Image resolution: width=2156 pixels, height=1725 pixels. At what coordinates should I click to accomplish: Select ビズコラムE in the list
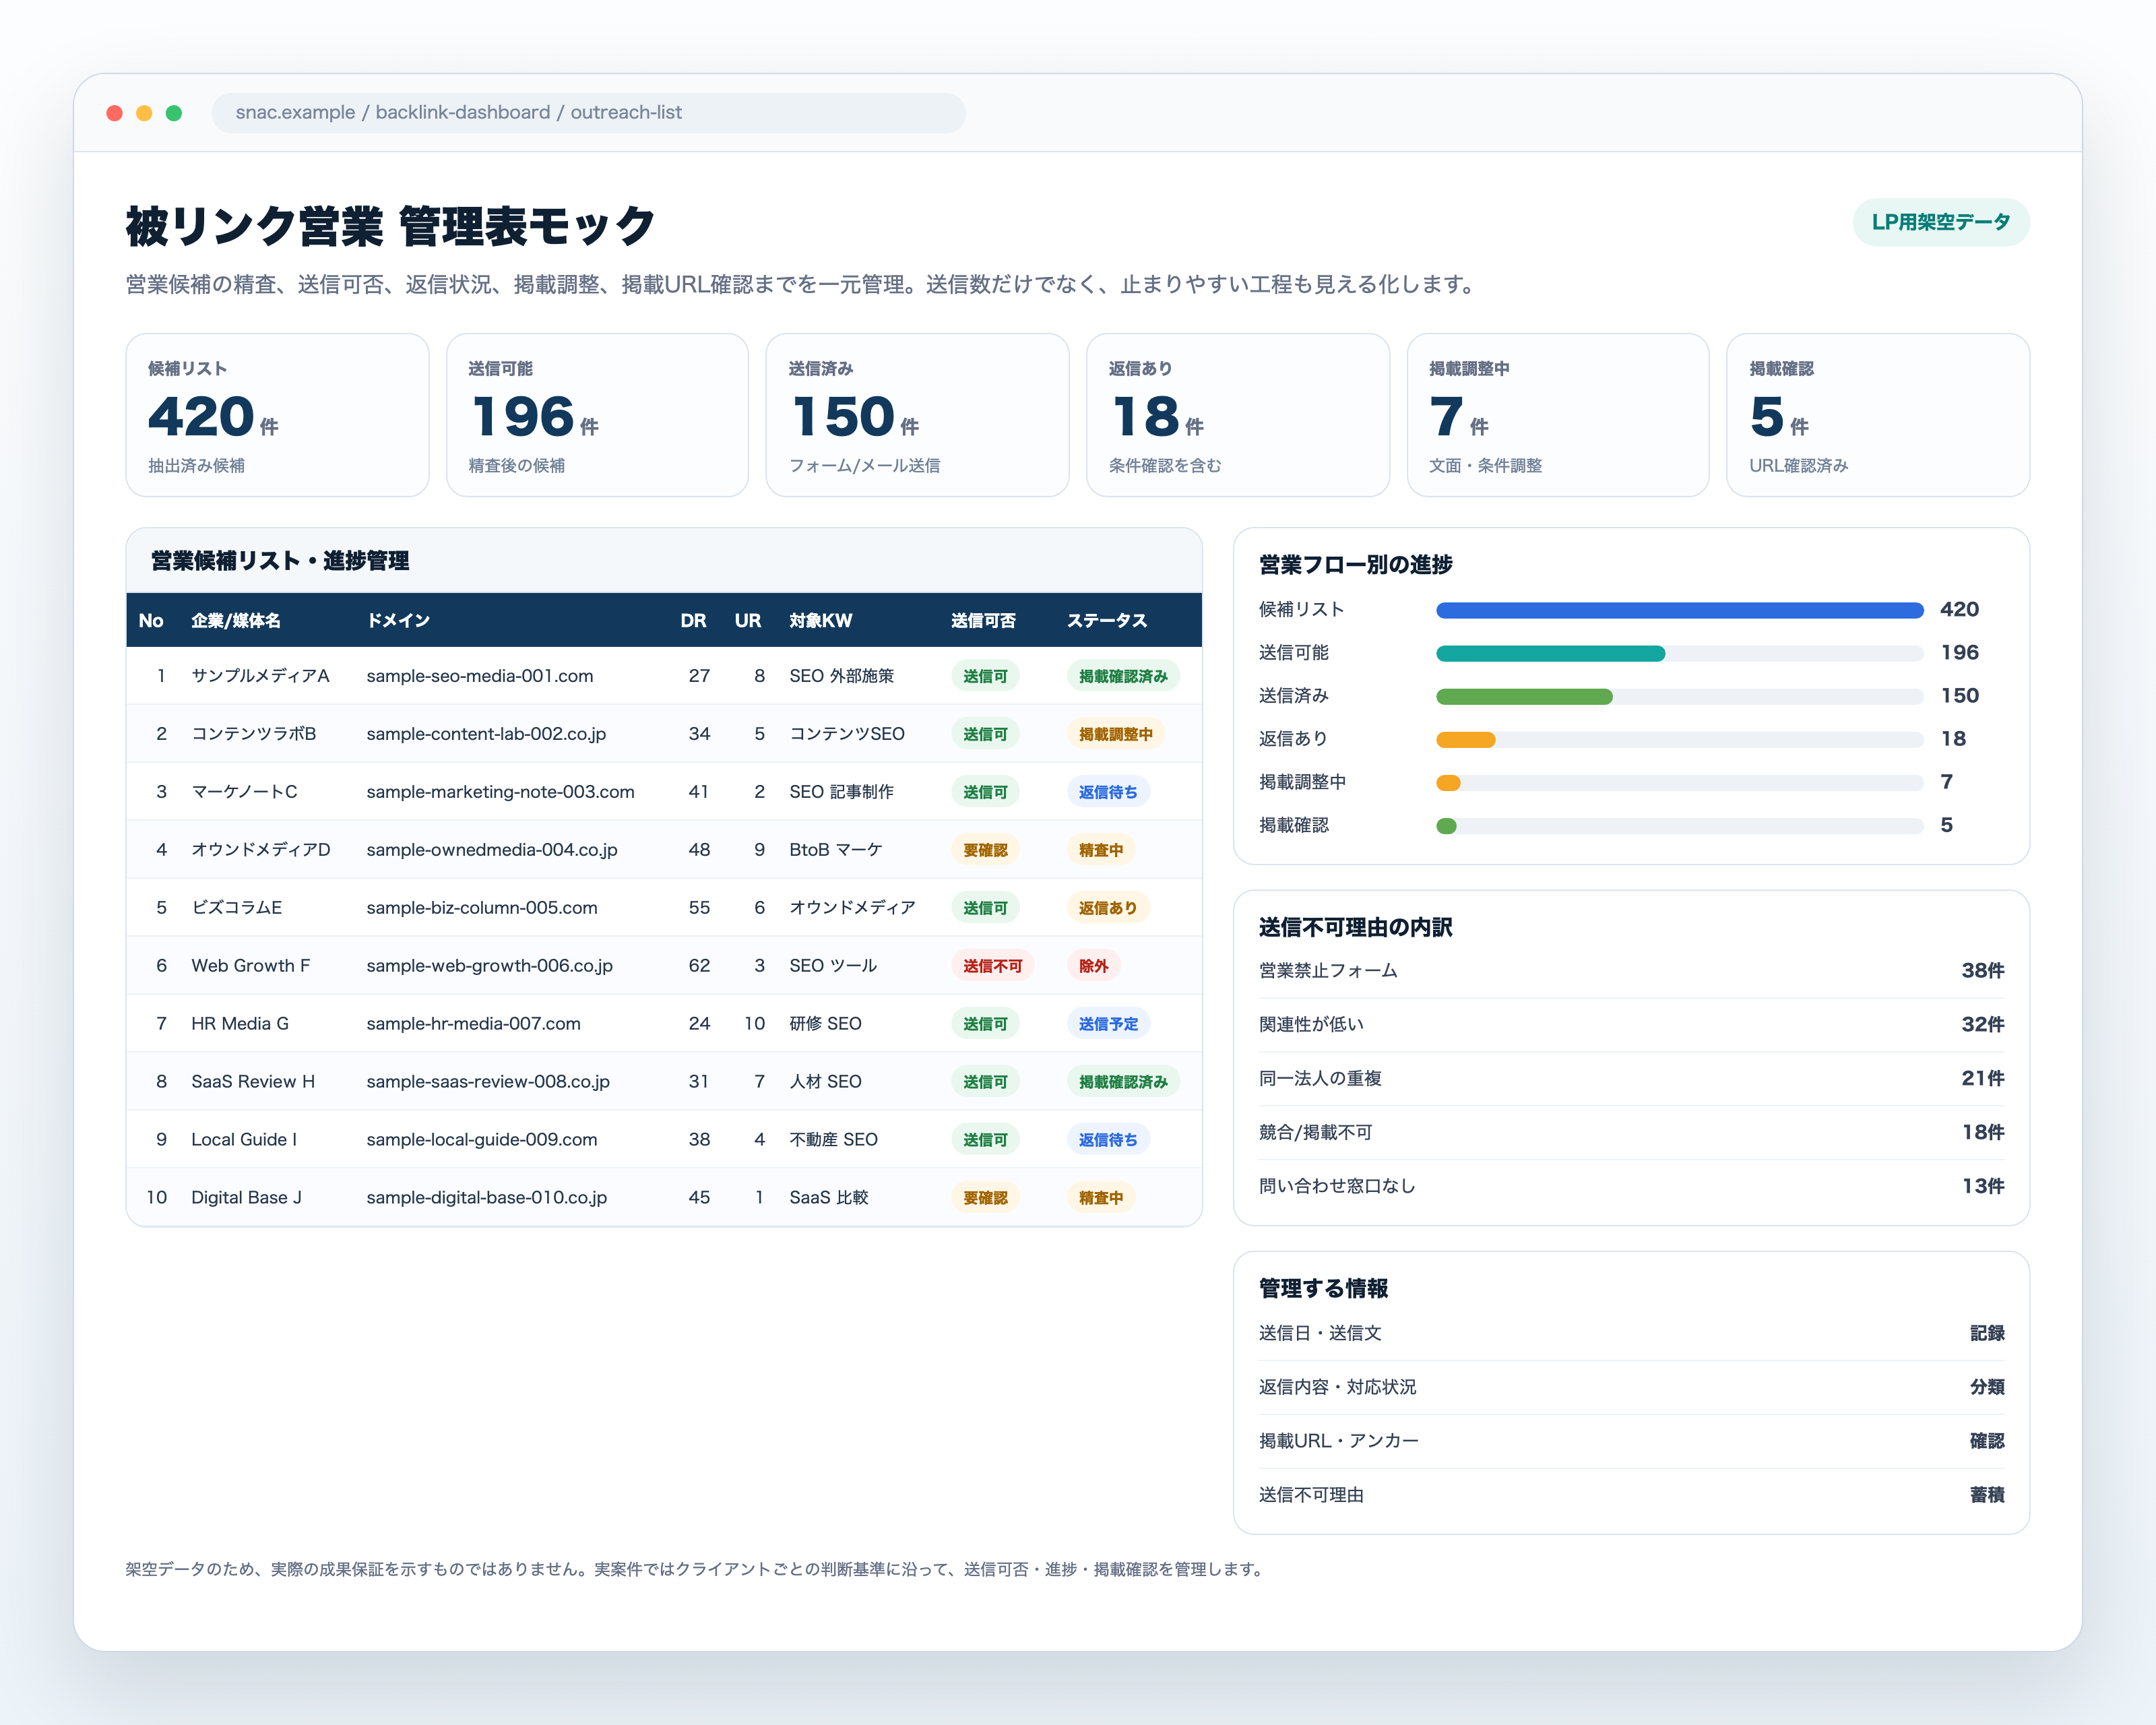tap(236, 908)
